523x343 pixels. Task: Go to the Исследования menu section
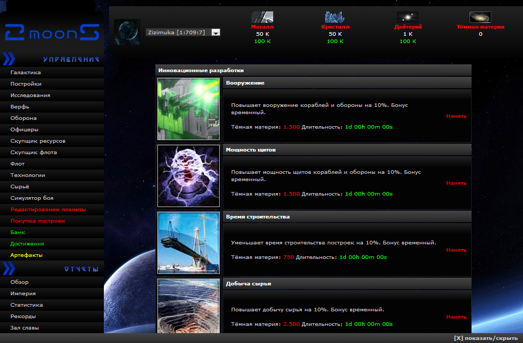coord(30,95)
